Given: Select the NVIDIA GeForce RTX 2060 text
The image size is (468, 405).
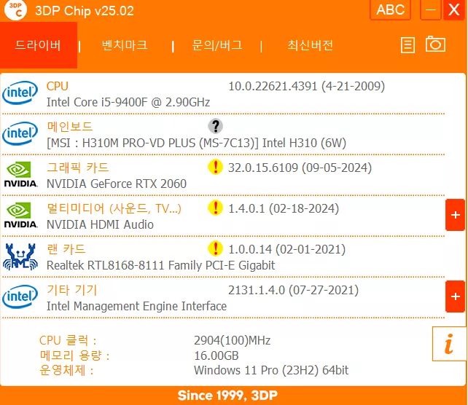Looking at the screenshot, I should click(117, 184).
